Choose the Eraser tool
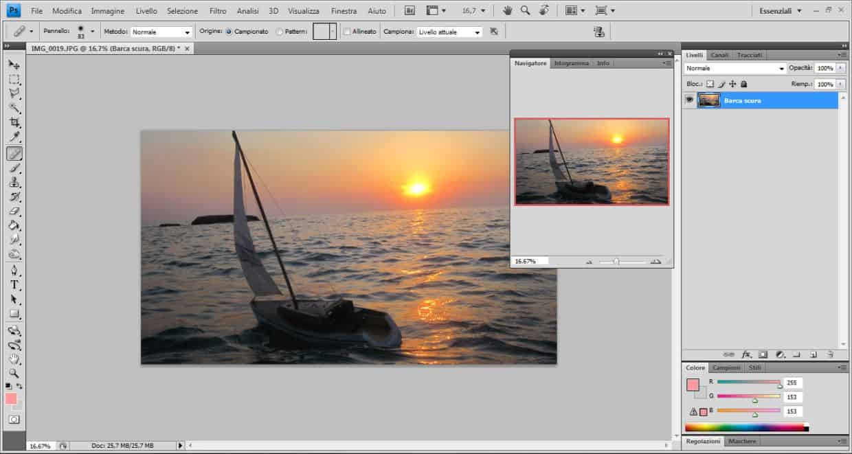852x454 pixels. click(14, 212)
